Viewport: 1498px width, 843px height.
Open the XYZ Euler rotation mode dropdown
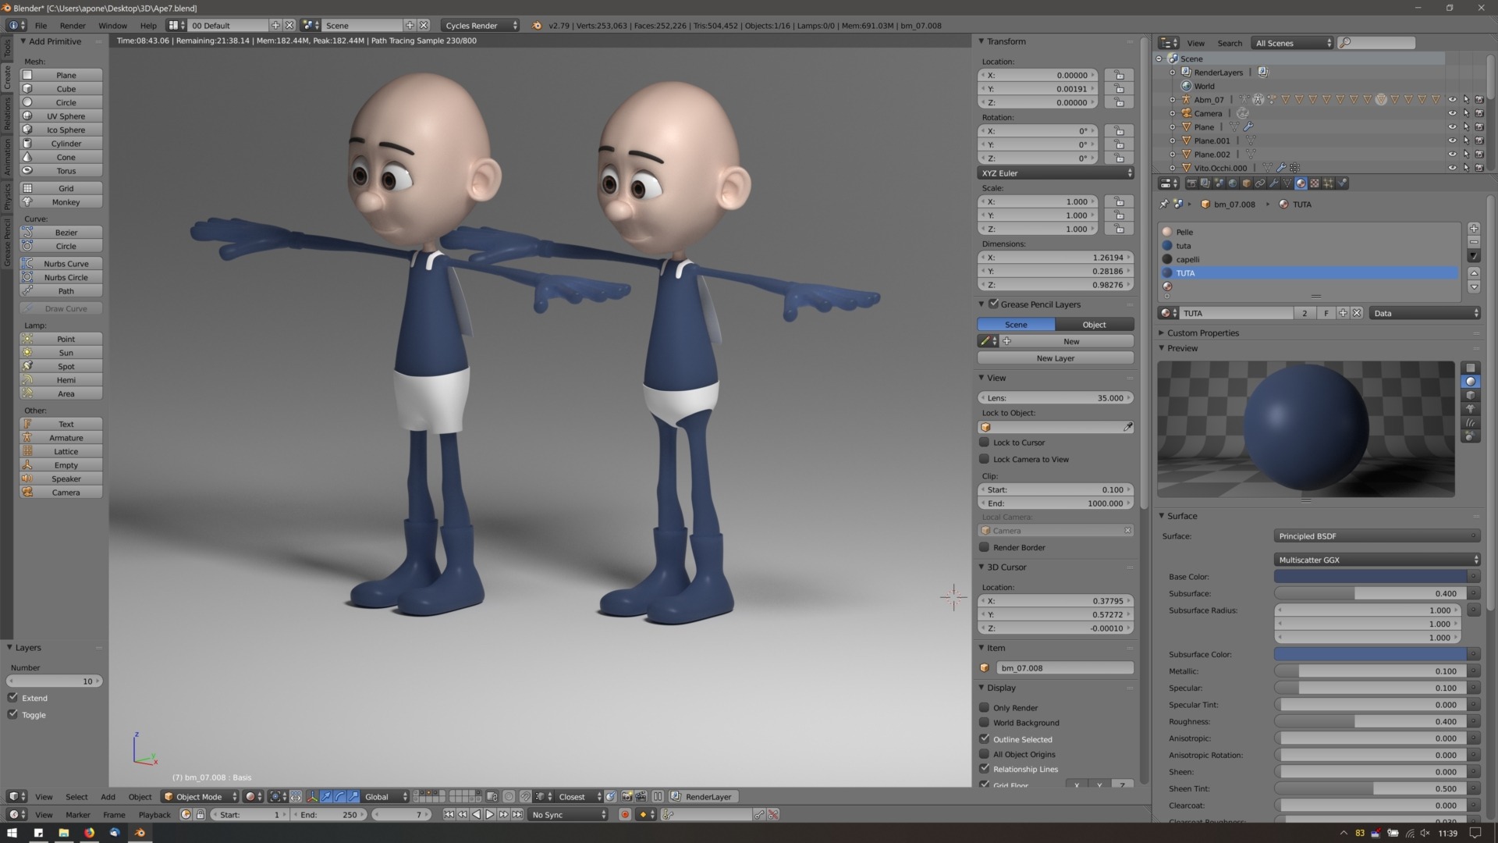click(x=1055, y=173)
